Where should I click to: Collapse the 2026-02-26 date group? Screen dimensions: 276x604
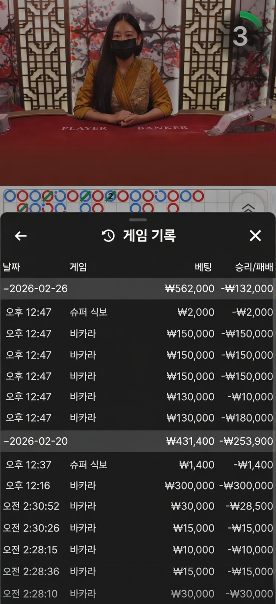coord(35,289)
